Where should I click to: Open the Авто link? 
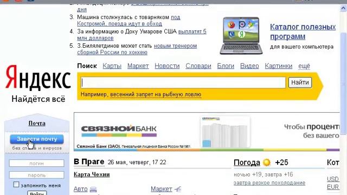[81, 189]
